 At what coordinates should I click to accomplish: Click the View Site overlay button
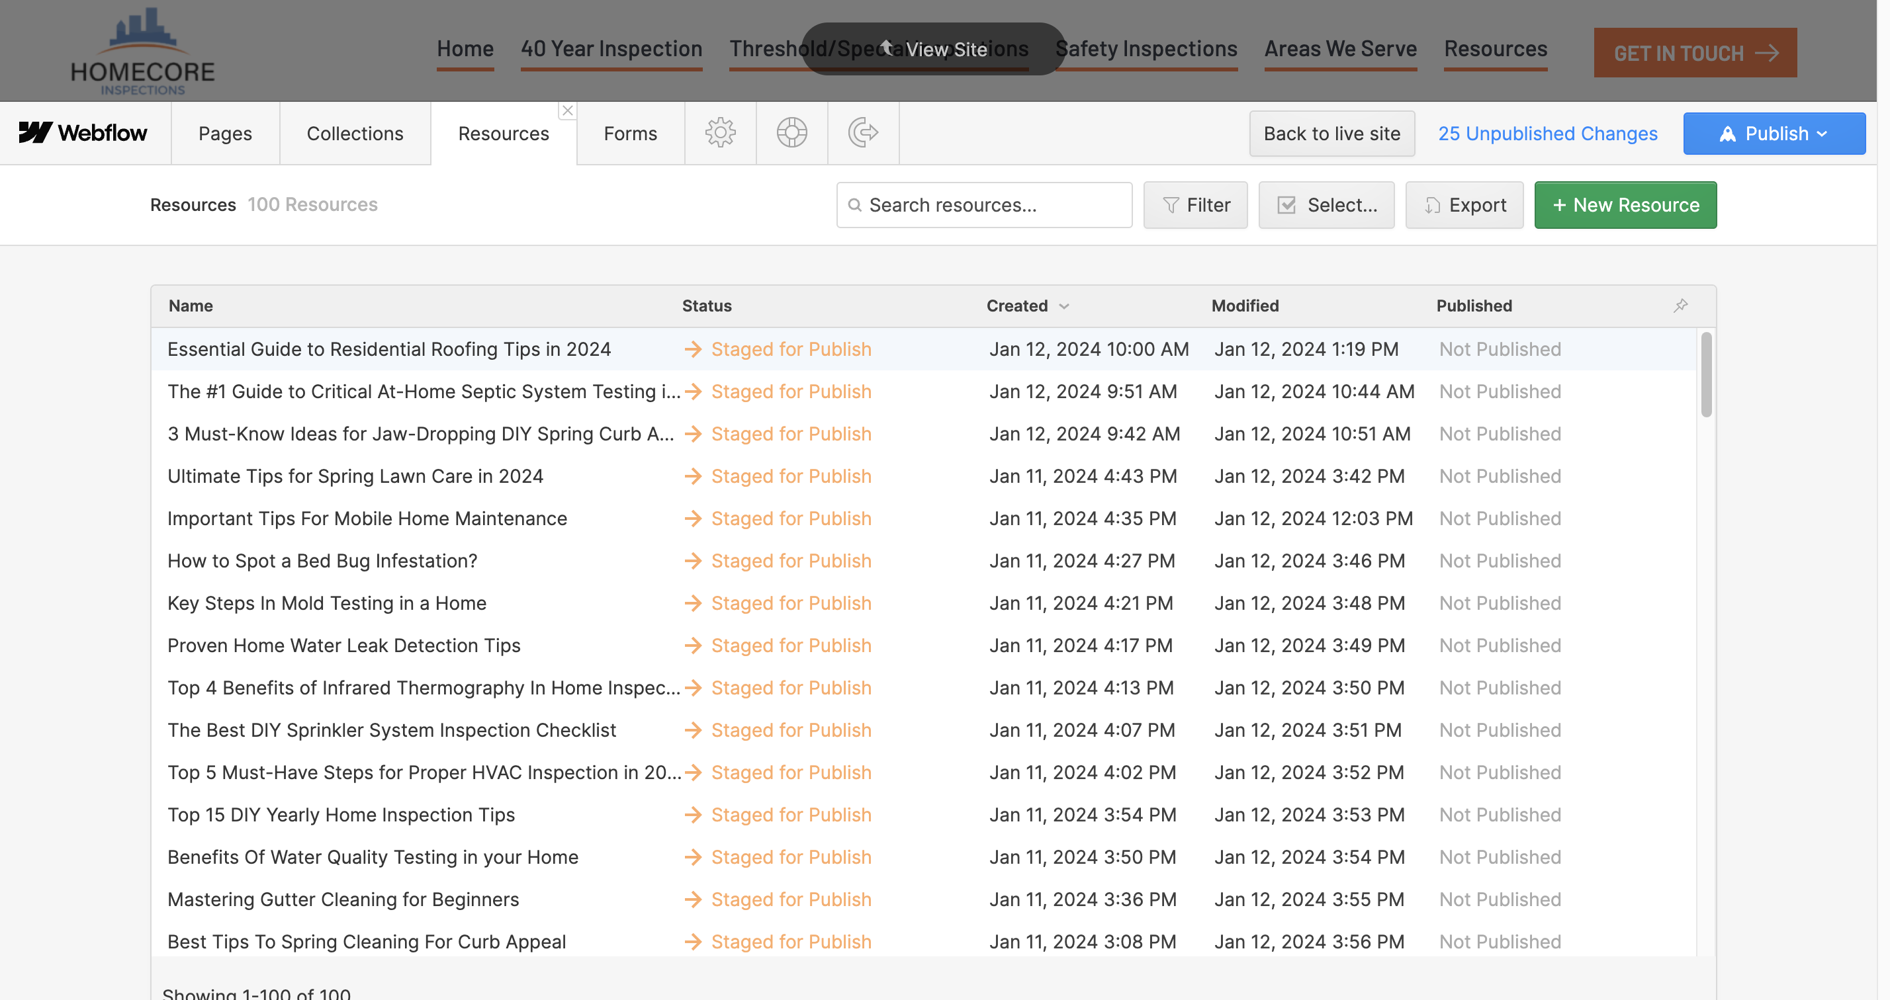point(932,49)
